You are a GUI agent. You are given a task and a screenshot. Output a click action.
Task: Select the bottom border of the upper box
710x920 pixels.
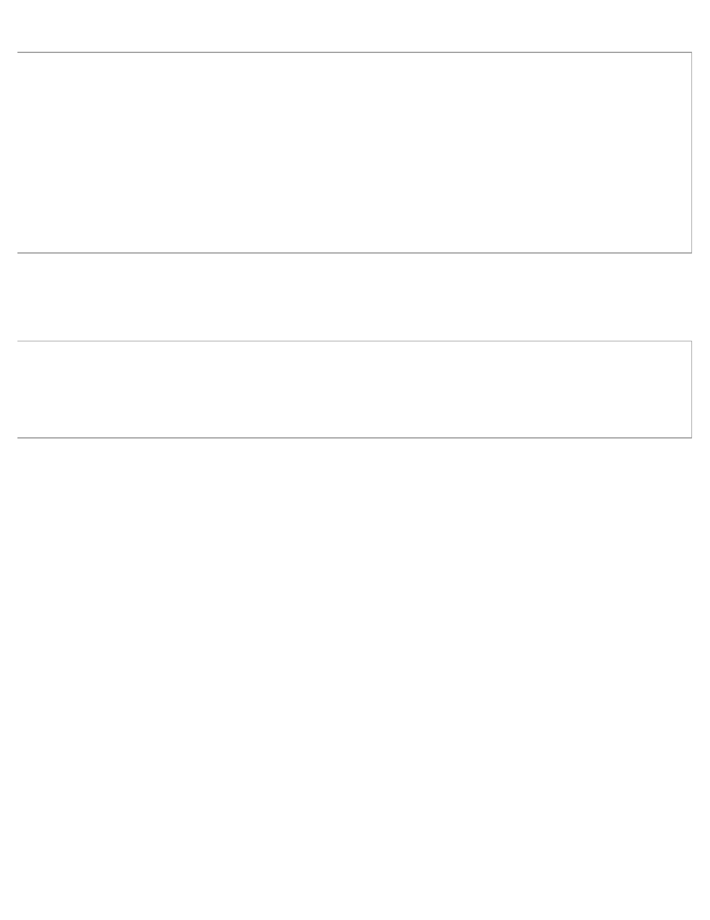click(354, 253)
